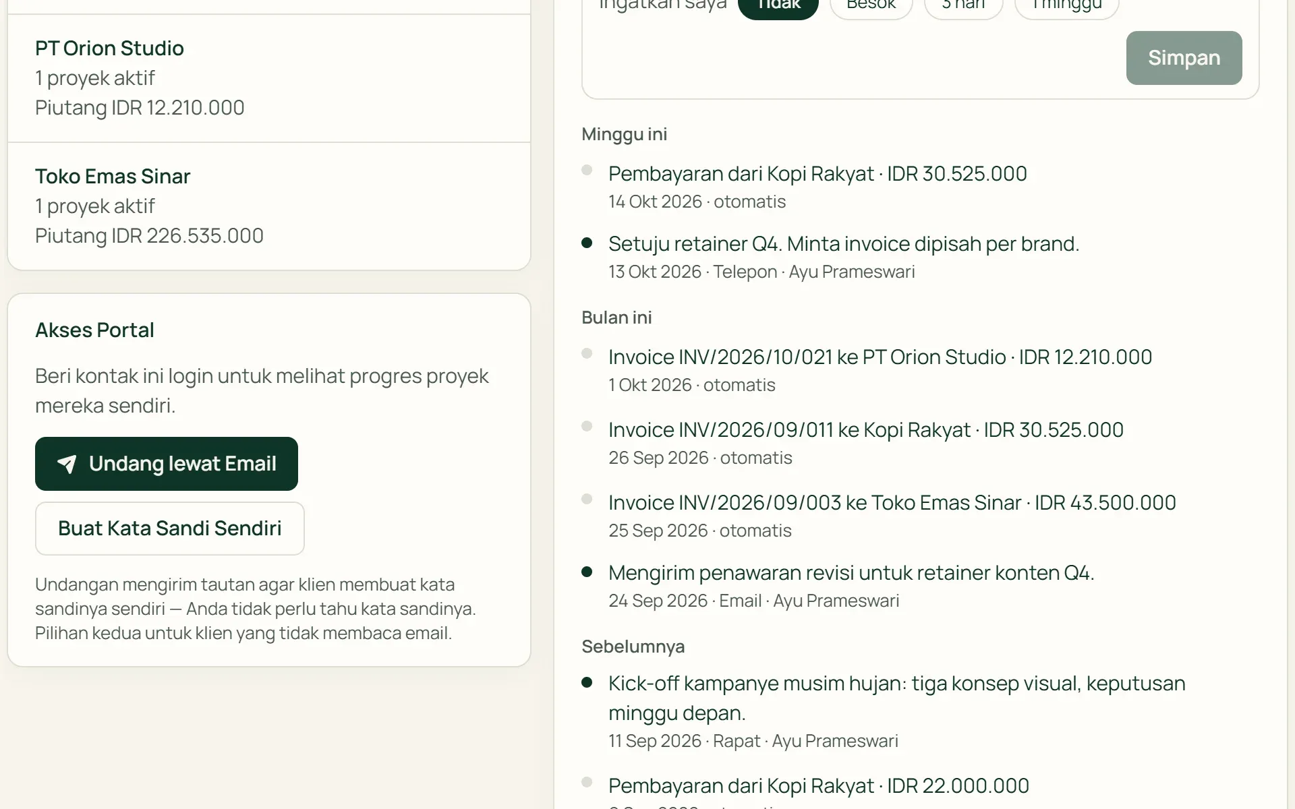Click the Piutang IDR 12.210.000 text
The height and width of the screenshot is (809, 1295).
140,108
